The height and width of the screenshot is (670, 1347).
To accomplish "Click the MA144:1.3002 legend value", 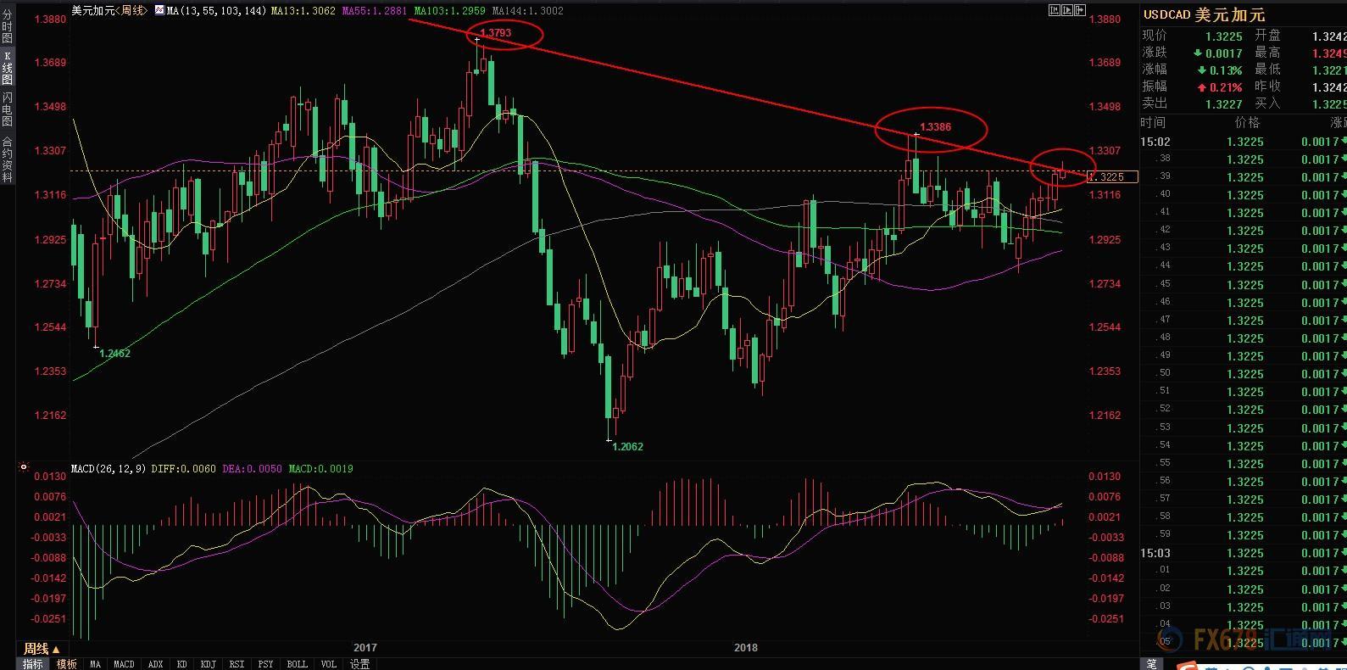I will click(526, 11).
